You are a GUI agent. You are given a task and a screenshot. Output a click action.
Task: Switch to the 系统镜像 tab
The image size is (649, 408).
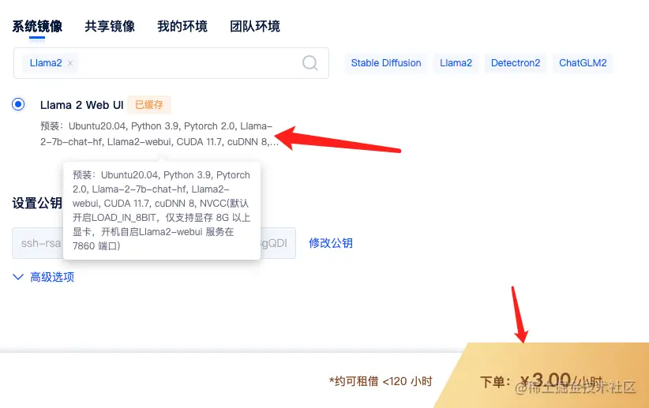tap(37, 27)
